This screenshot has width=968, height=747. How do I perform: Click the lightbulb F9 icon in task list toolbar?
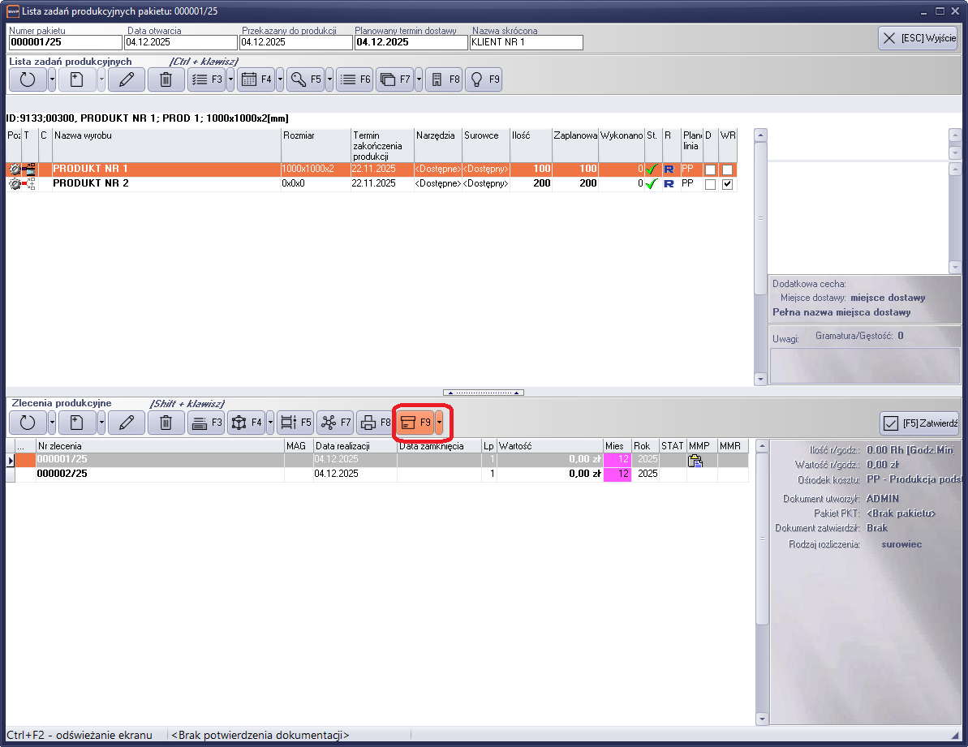click(483, 79)
